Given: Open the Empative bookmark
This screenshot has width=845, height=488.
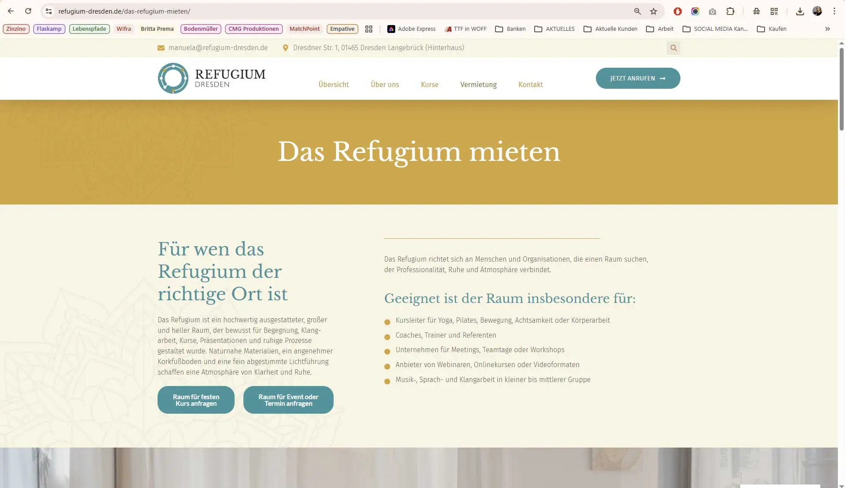Looking at the screenshot, I should click(342, 29).
